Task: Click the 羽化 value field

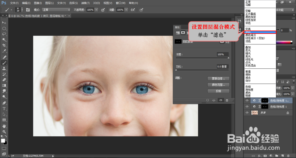Action: pos(223,67)
